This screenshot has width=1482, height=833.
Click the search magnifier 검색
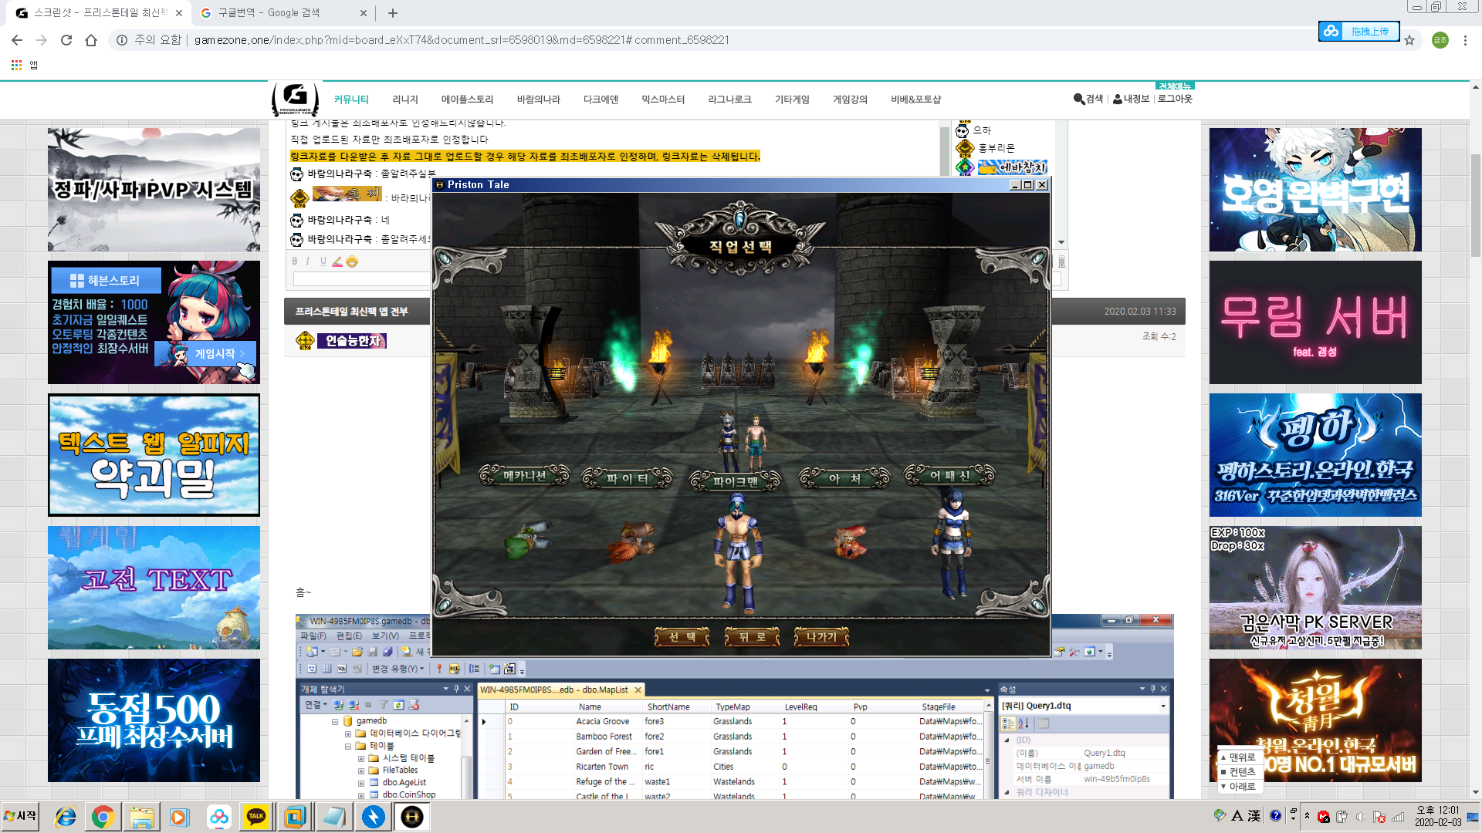point(1088,99)
